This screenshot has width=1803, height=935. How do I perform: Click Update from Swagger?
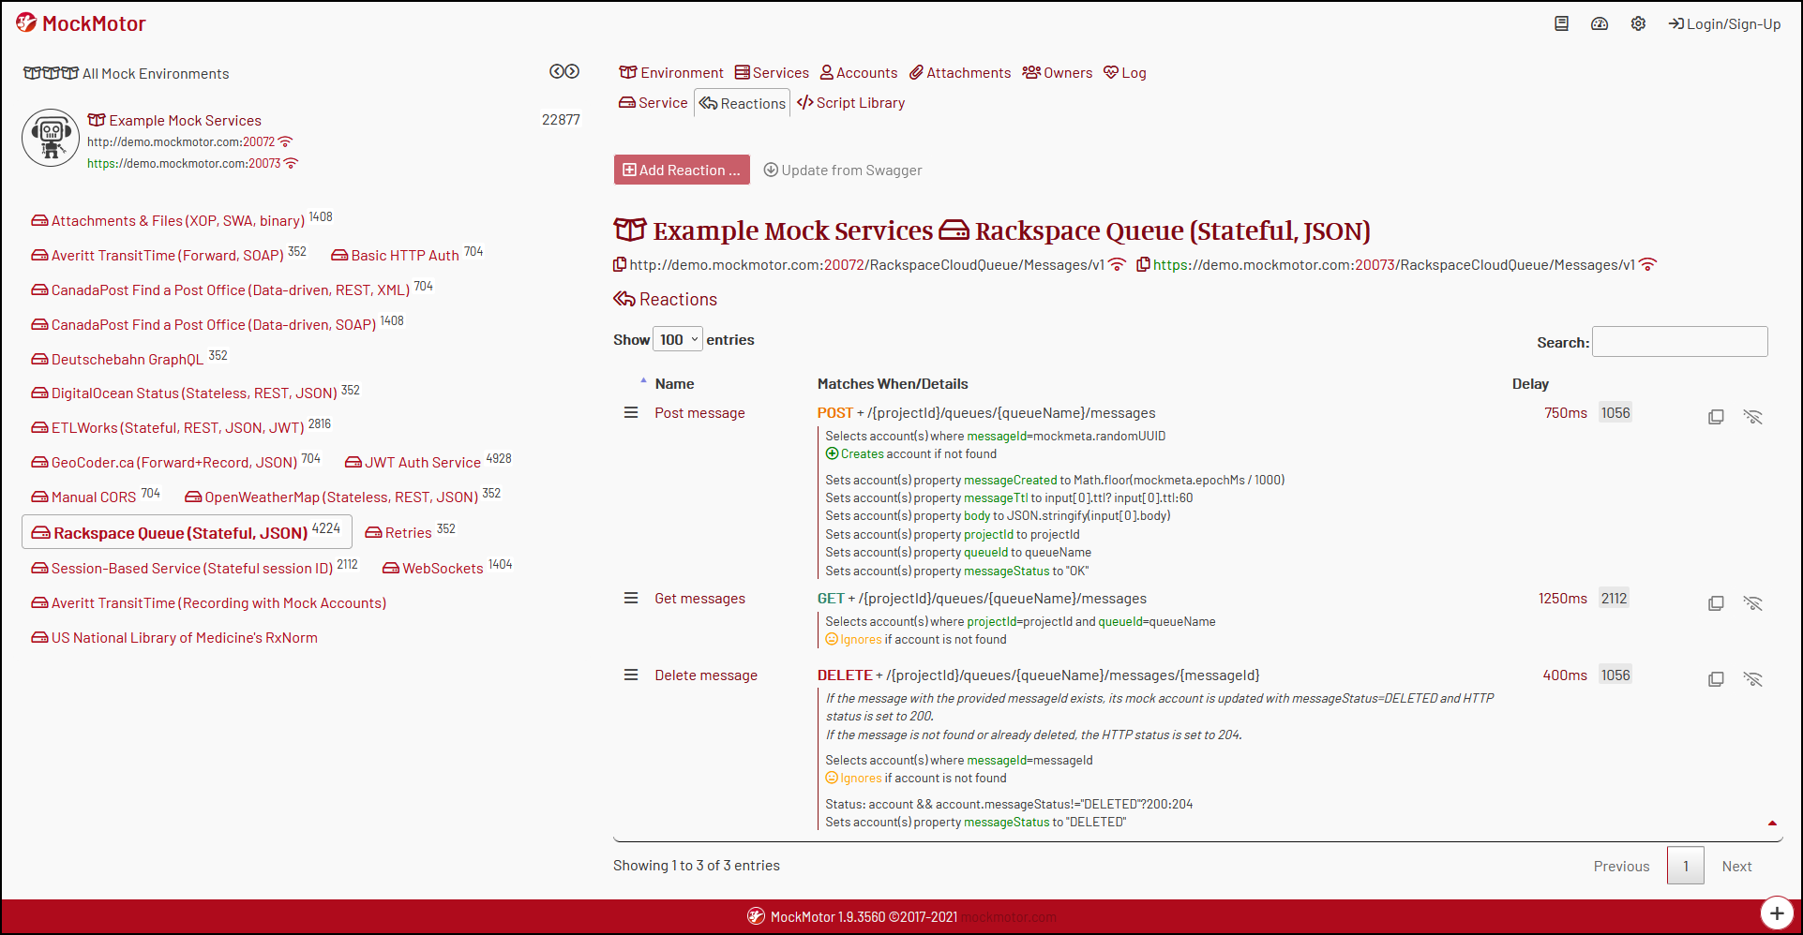pyautogui.click(x=843, y=170)
